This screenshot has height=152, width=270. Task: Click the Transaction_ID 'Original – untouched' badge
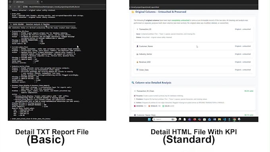point(243,29)
